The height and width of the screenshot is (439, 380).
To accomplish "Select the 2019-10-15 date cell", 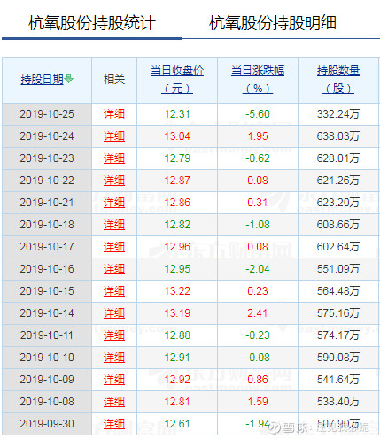I will [x=47, y=291].
